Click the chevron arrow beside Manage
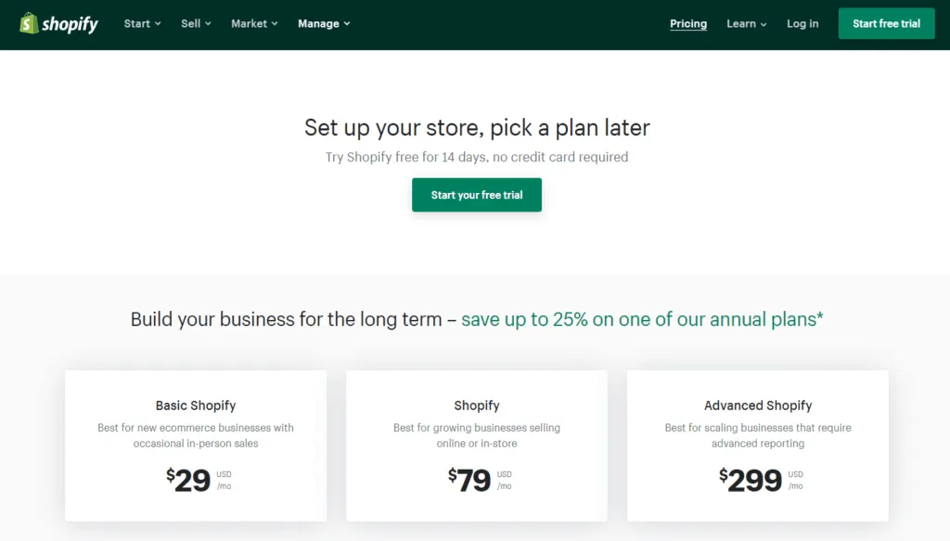The height and width of the screenshot is (541, 950). pos(347,24)
